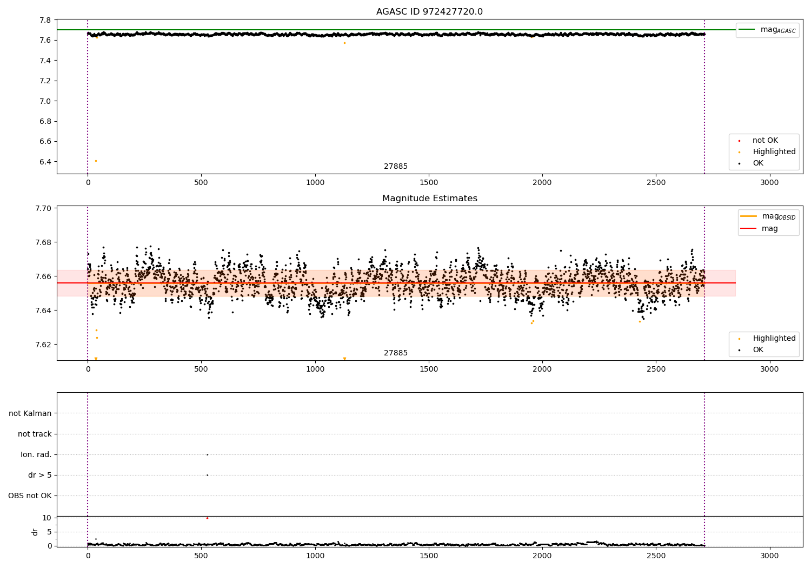Click the "6.8" y-tick in the top plot
This screenshot has height=568, width=811.
tap(46, 122)
